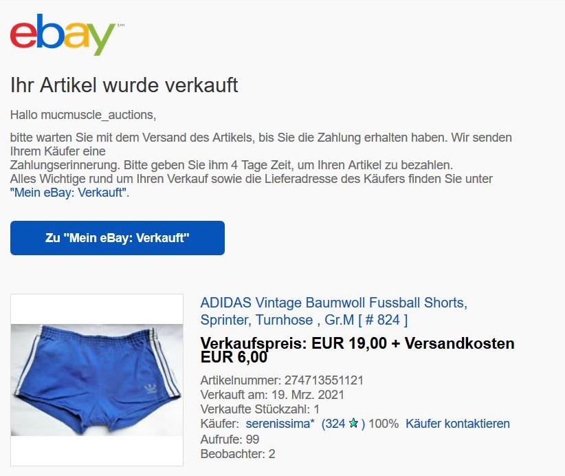Click the 100% positive rating text
565x476 pixels.
coord(384,423)
